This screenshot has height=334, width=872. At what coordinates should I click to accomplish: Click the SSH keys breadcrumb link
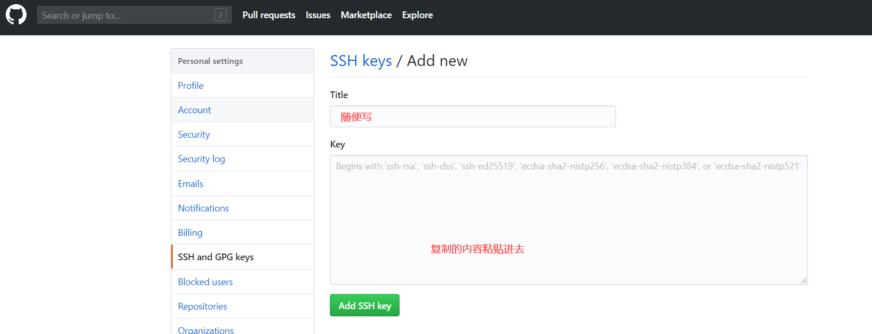click(x=361, y=61)
